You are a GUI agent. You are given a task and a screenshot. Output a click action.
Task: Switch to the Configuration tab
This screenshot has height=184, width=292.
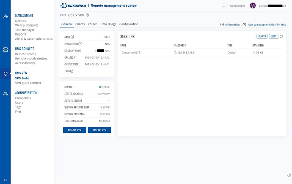(129, 24)
